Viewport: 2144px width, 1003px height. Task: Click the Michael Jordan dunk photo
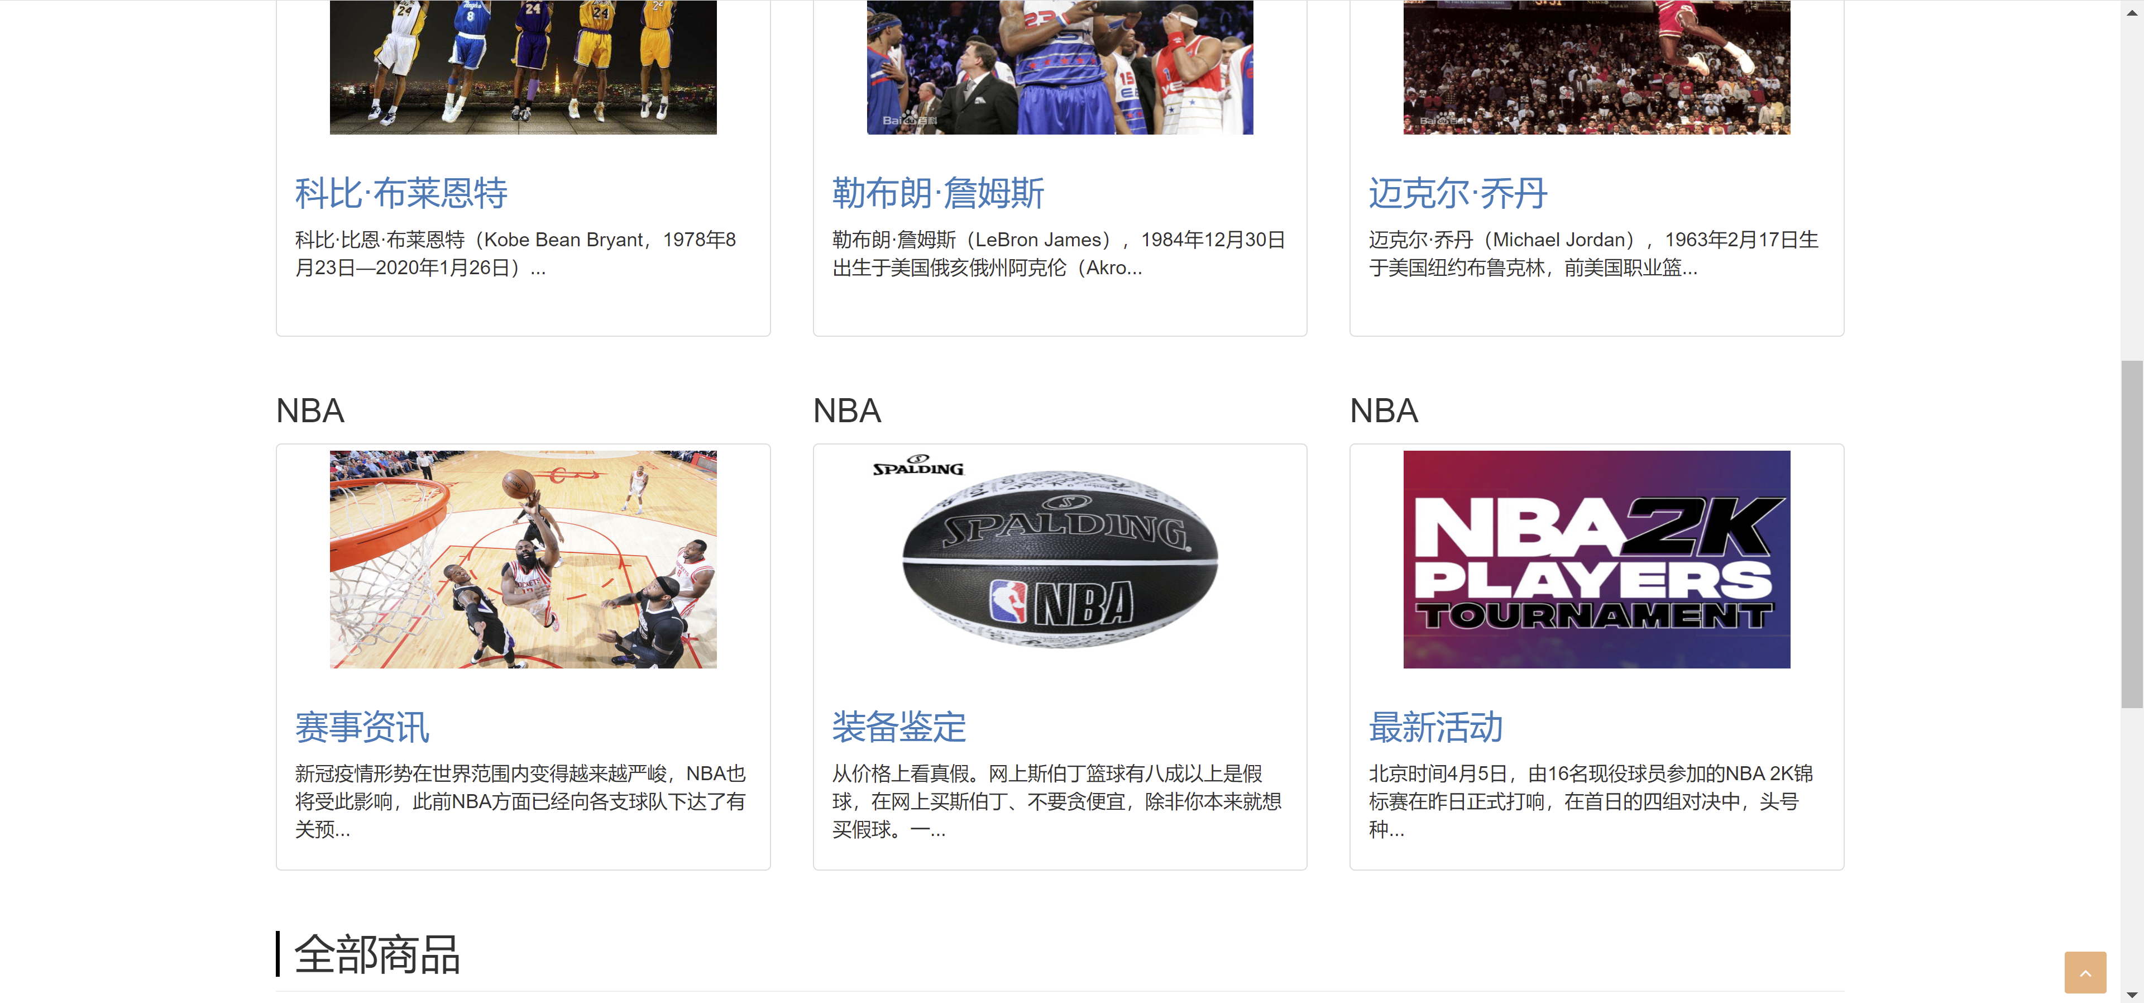click(x=1596, y=66)
